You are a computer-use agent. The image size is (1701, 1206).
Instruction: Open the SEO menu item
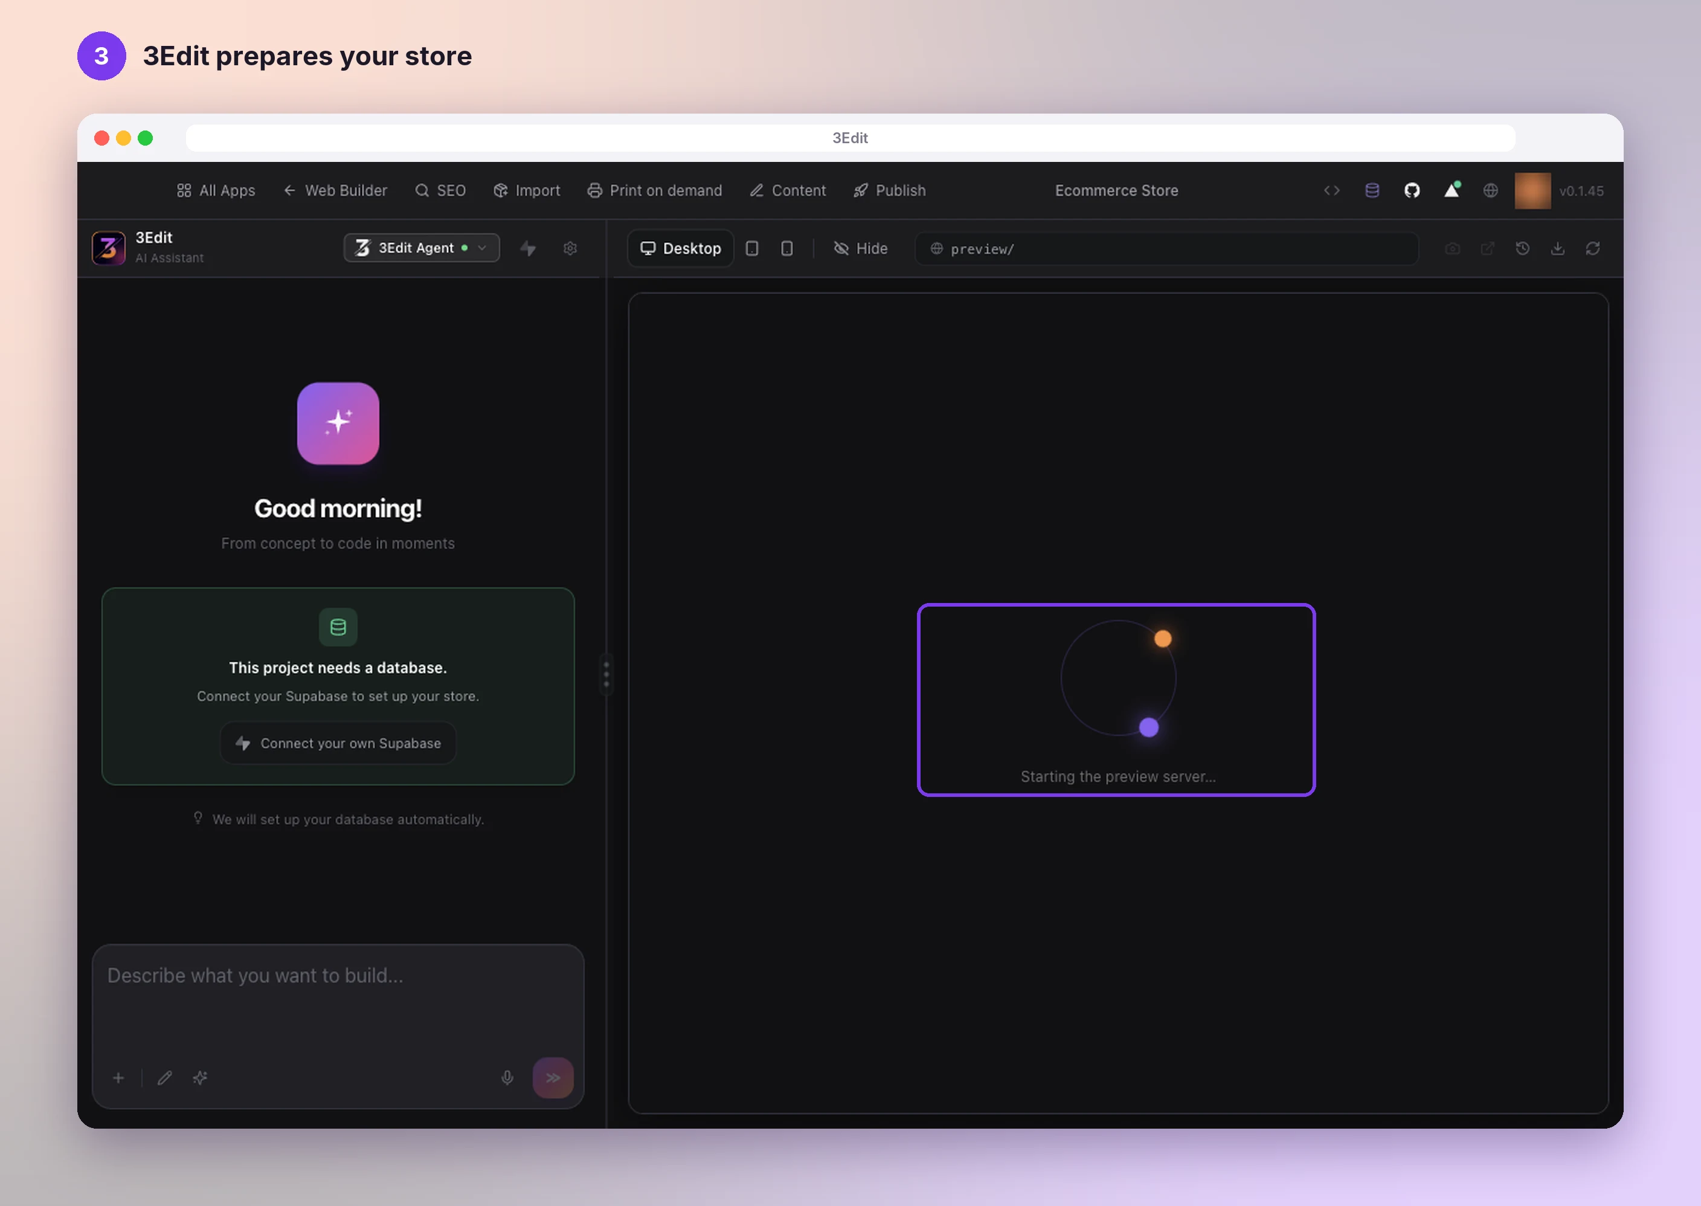(440, 191)
